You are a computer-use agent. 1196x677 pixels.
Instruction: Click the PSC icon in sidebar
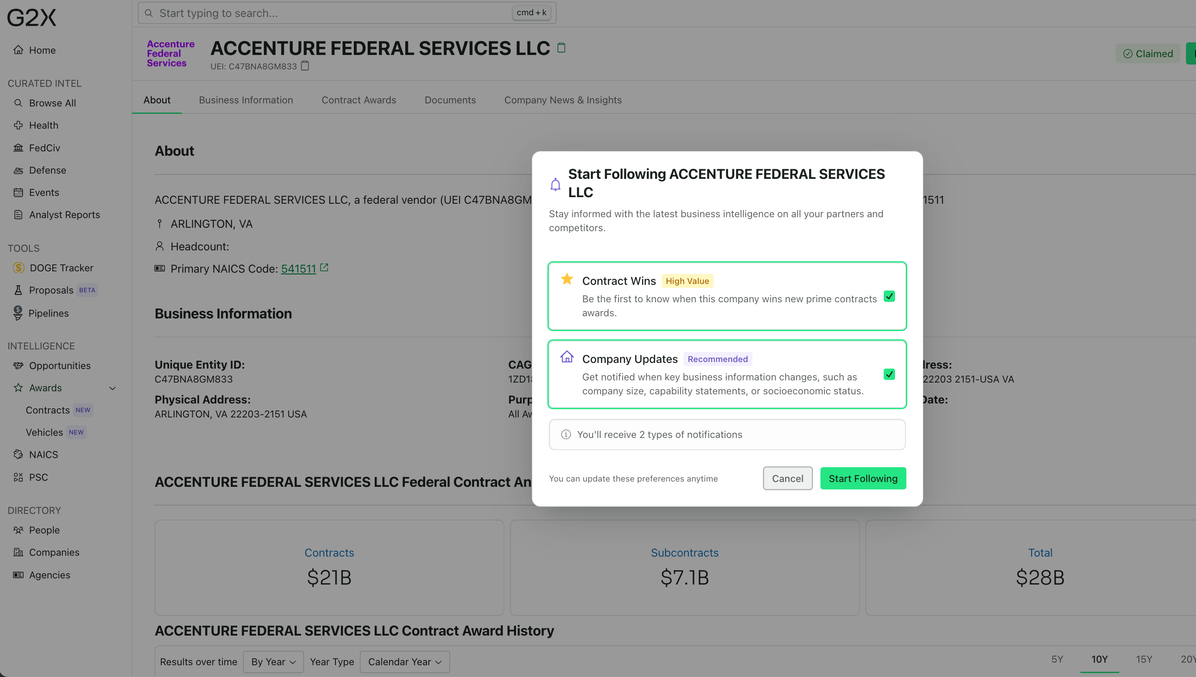(x=18, y=477)
